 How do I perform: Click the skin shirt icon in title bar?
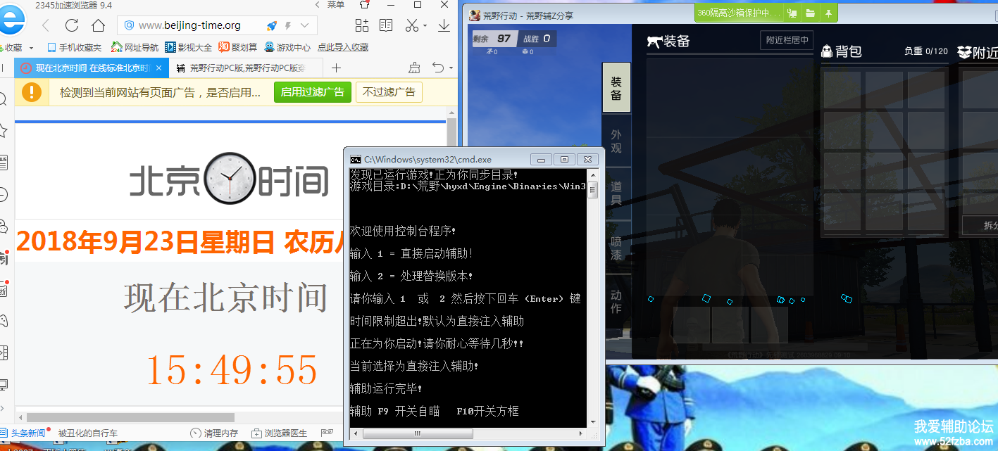pyautogui.click(x=364, y=4)
